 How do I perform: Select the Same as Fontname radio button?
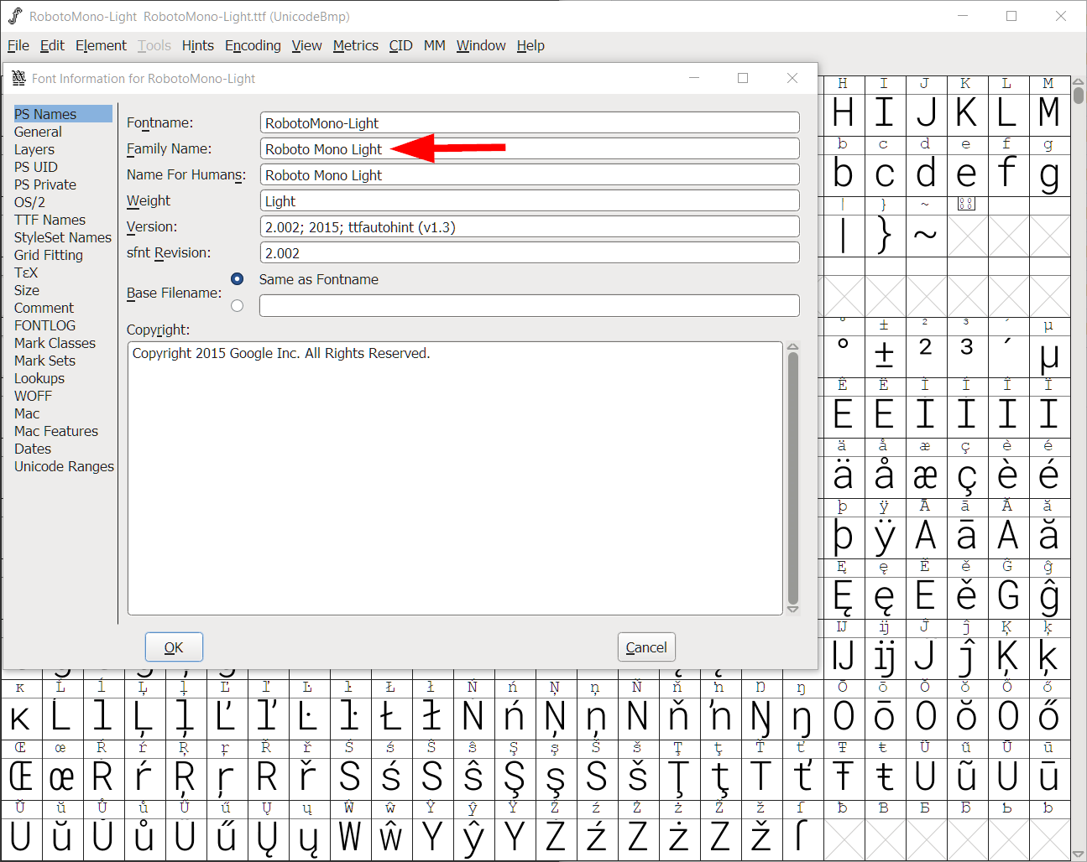[237, 279]
